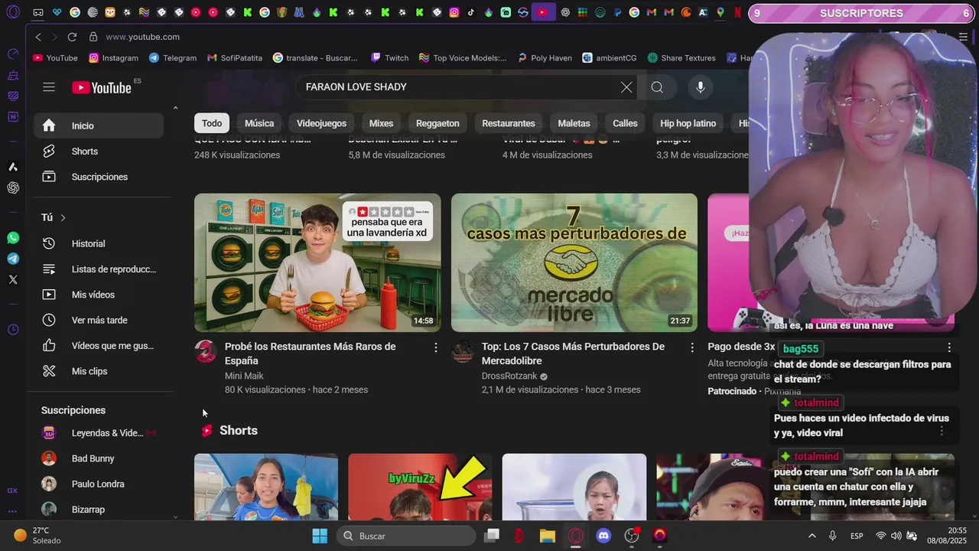The image size is (979, 551).
Task: Open Opera easy setup sliders icon
Action: coord(963,37)
